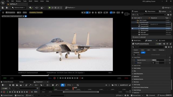Toggle the scale snapping blue button

click(x=111, y=13)
